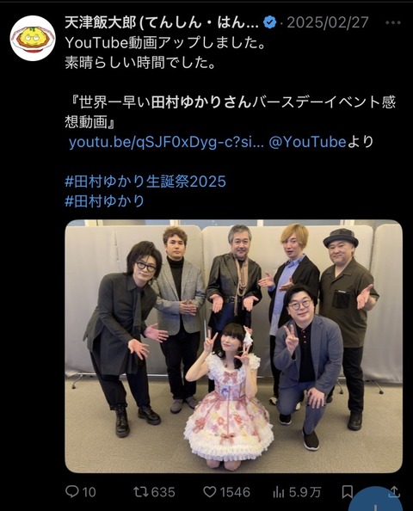Share the tweet via share icon
Image resolution: width=413 pixels, height=511 pixels.
[394, 492]
